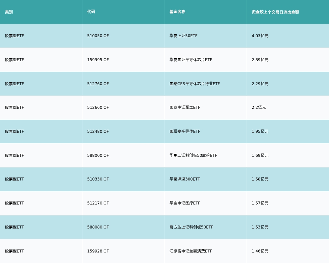Select fund name 汇添富中证主要消费ETF
The image size is (329, 263).
(x=191, y=251)
